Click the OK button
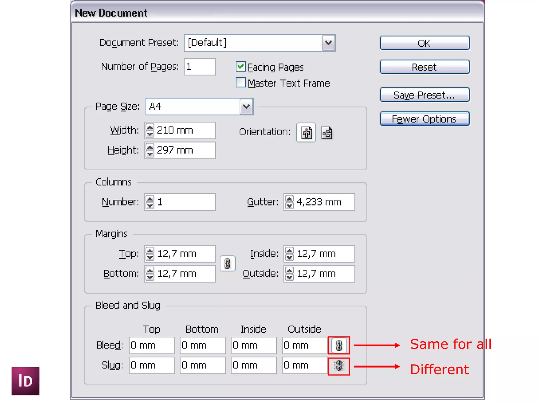The width and height of the screenshot is (538, 403). [x=425, y=43]
